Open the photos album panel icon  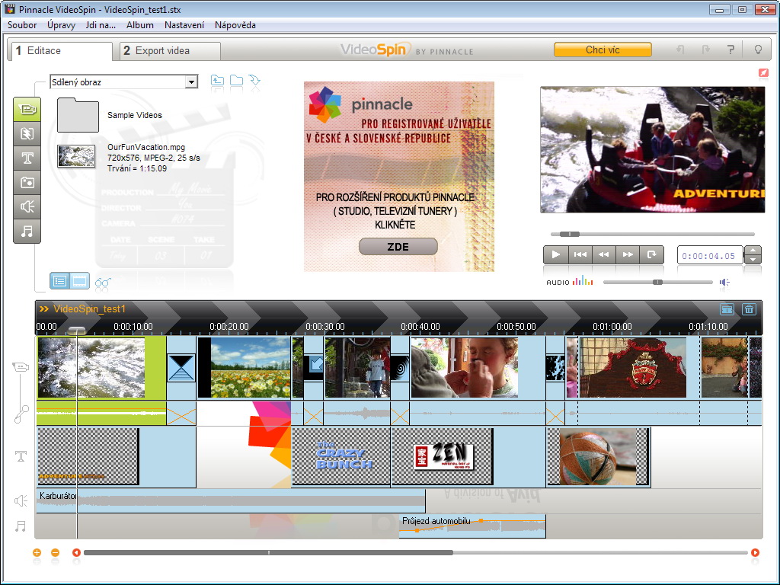point(27,183)
